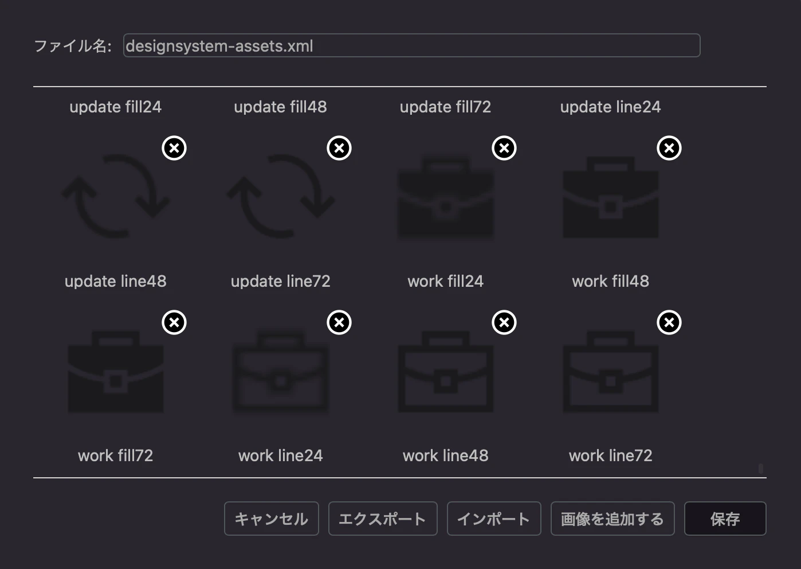The height and width of the screenshot is (569, 801).
Task: Select the work line48 briefcase thumbnail
Action: coord(446,371)
